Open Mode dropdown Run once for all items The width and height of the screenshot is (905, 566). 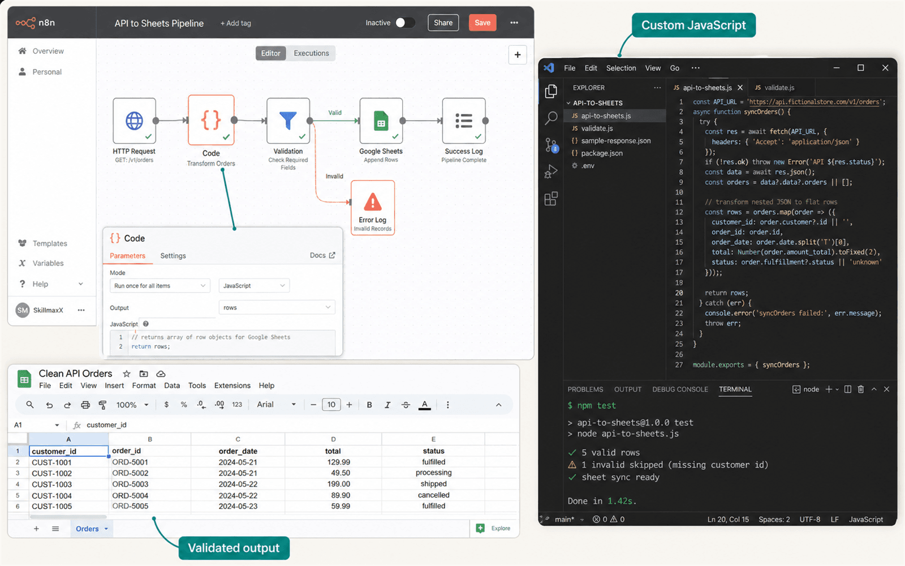pos(160,286)
